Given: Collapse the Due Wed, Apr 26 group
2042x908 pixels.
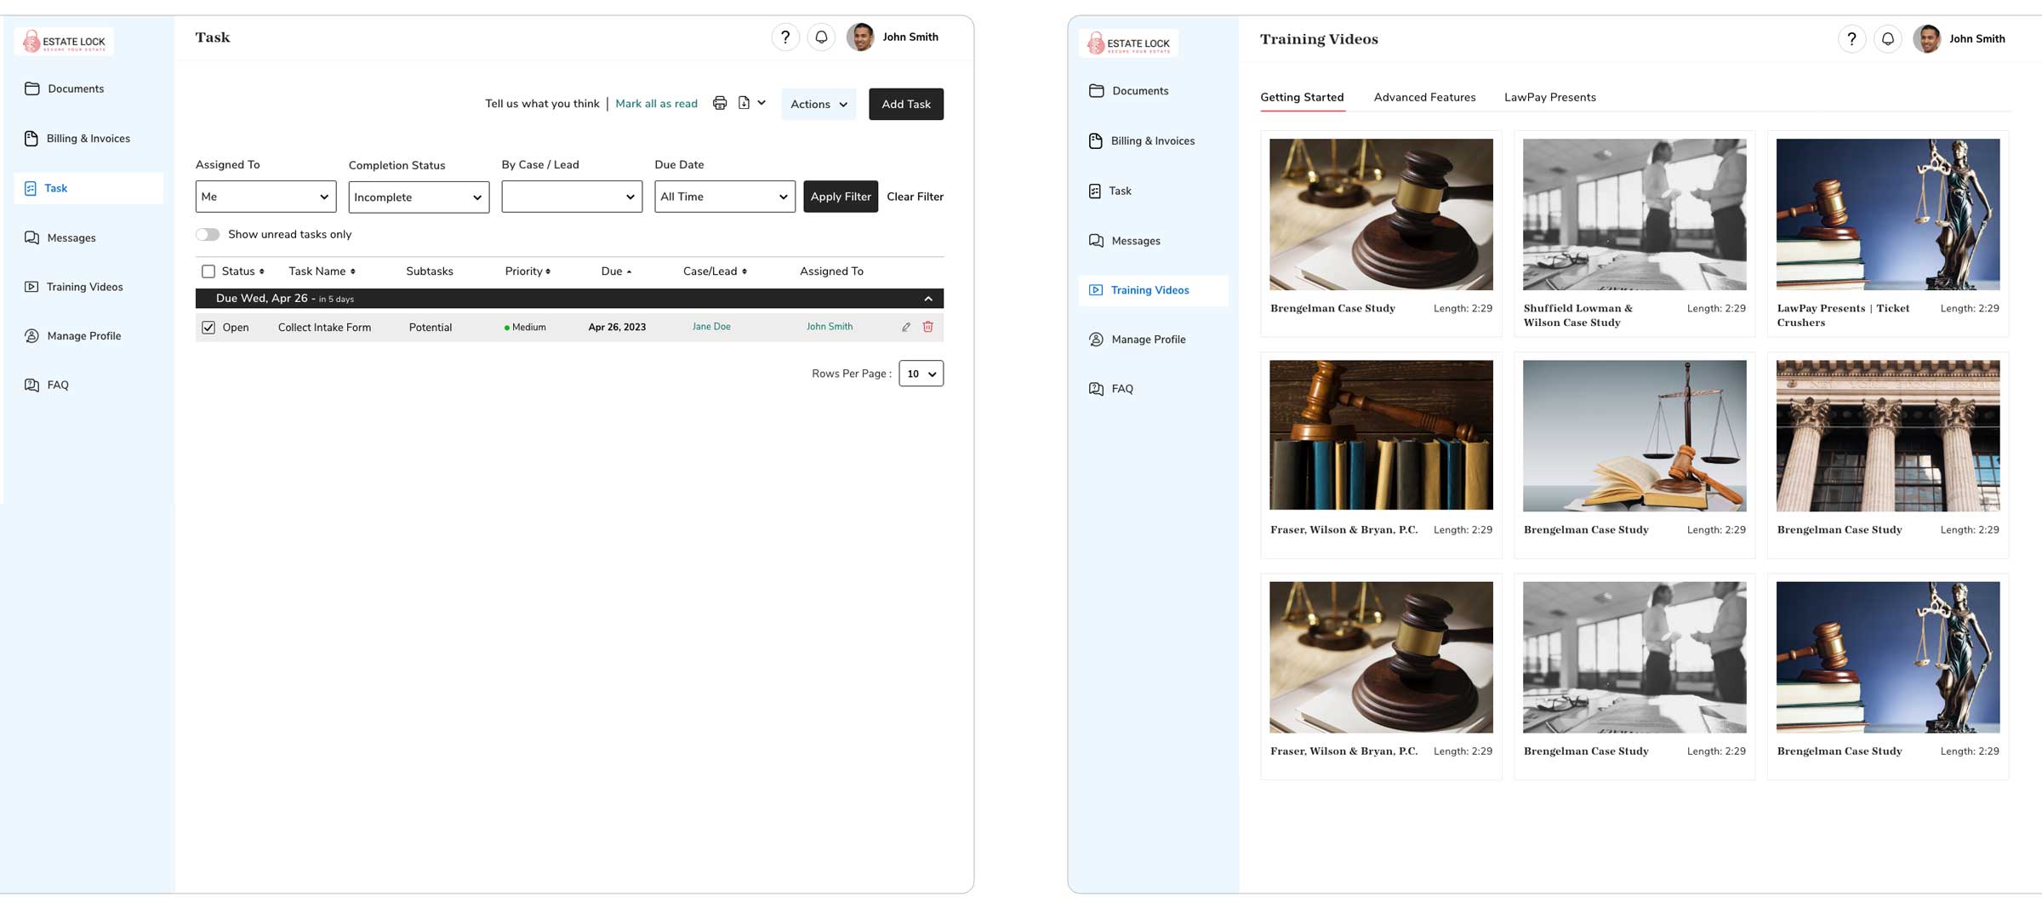Looking at the screenshot, I should click(x=927, y=299).
